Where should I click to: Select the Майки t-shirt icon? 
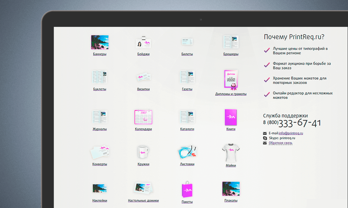(x=231, y=153)
